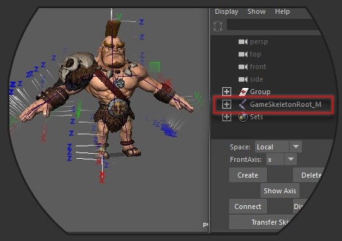This screenshot has height=241, width=342.
Task: Click the green square control near the shoulder
Action: pos(155,67)
